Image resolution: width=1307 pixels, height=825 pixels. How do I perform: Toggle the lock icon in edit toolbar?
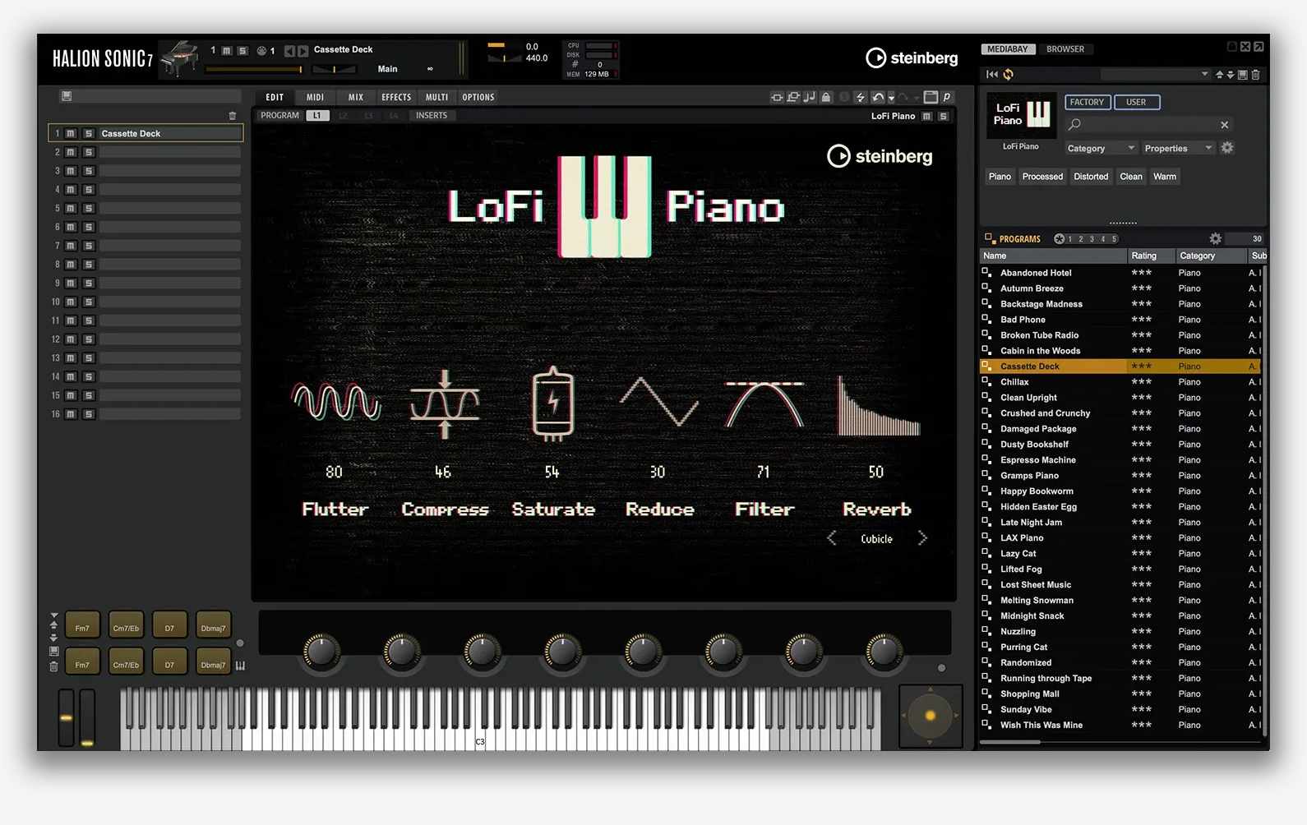click(x=826, y=97)
